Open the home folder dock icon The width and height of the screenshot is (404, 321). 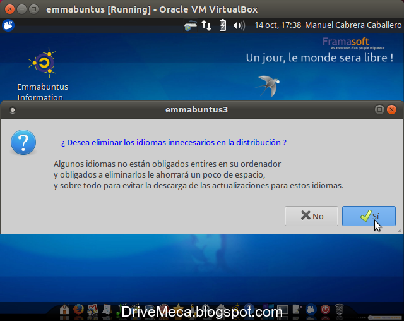tap(64, 310)
